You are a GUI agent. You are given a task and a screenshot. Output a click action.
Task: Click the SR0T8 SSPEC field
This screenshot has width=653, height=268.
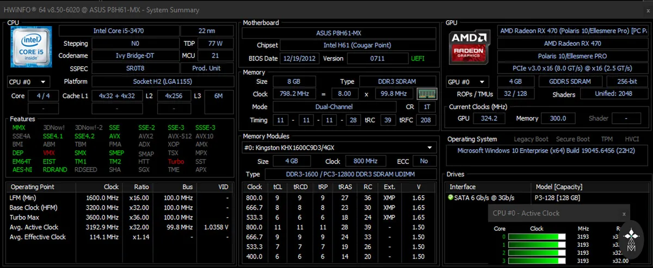[x=135, y=68]
